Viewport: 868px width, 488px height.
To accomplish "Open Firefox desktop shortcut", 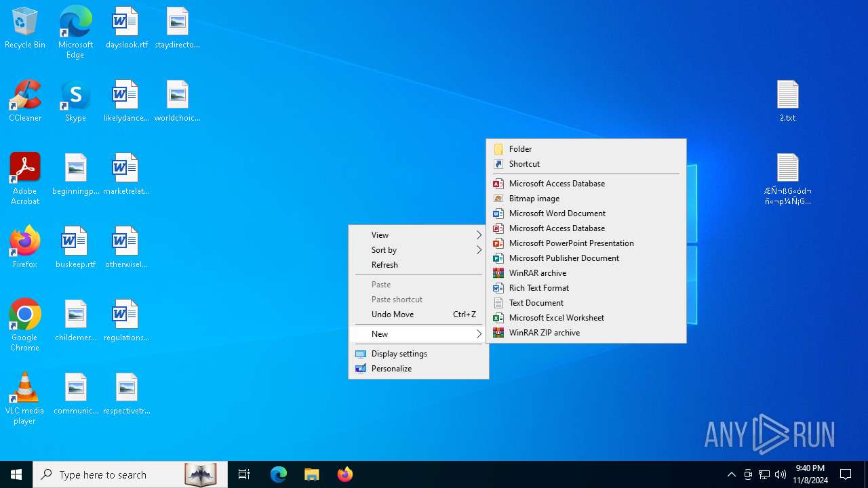I will (25, 248).
